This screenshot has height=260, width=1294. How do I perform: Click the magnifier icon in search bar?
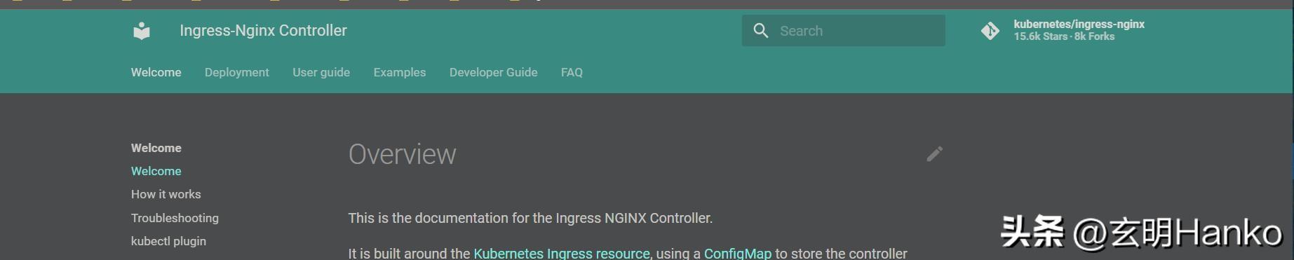pos(760,31)
